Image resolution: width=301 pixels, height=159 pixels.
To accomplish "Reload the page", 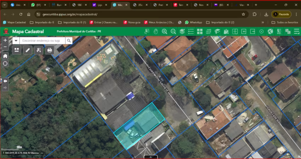I will click(x=21, y=14).
